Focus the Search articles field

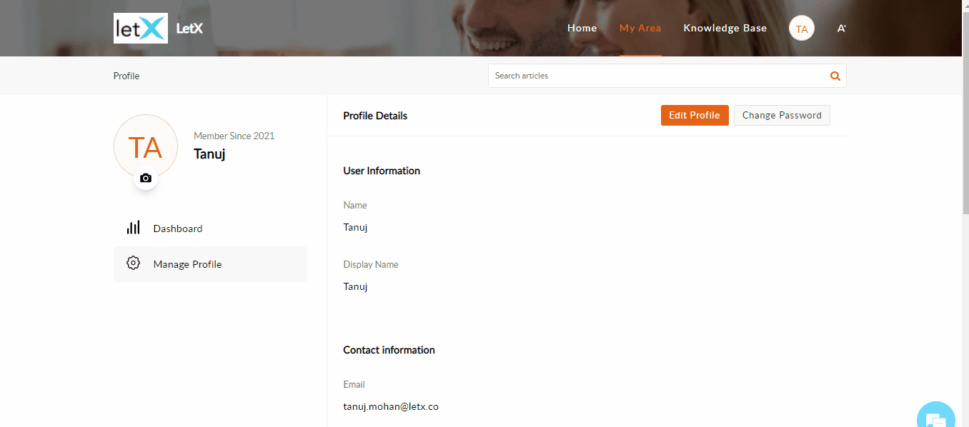[657, 76]
